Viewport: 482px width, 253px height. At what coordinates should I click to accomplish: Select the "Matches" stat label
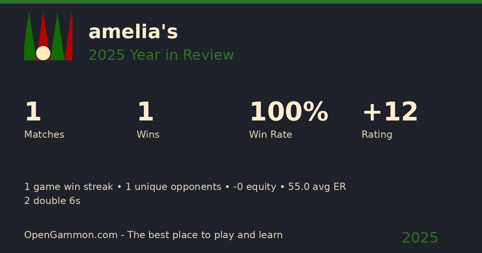tap(44, 135)
